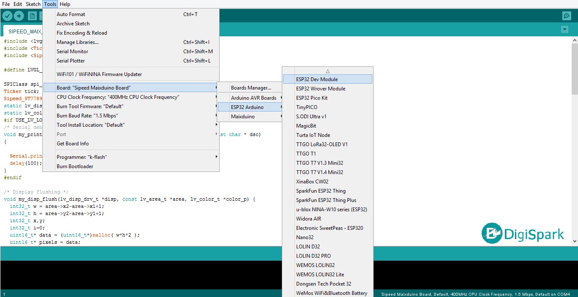Click Get Board Info
The image size is (578, 297).
(73, 144)
